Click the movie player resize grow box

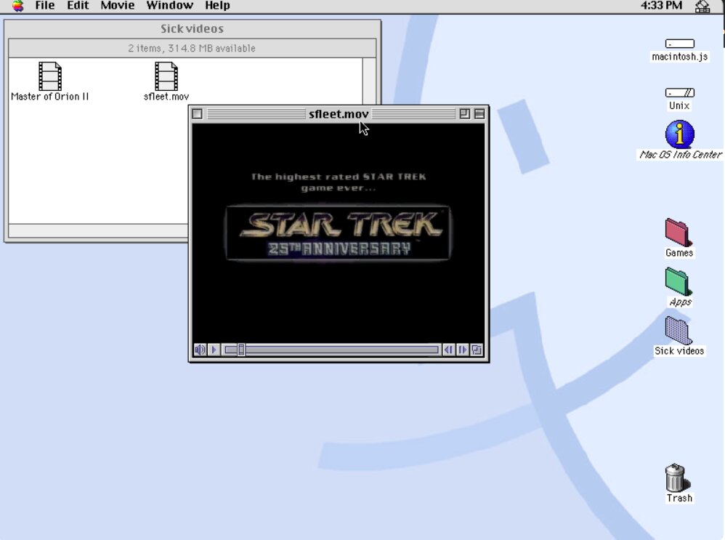point(477,350)
